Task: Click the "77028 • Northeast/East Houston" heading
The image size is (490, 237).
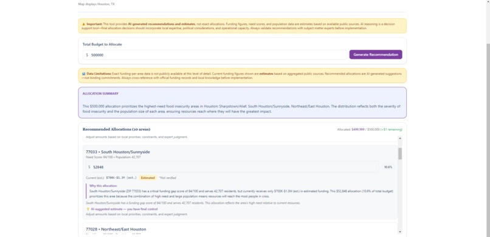Action: click(116, 229)
